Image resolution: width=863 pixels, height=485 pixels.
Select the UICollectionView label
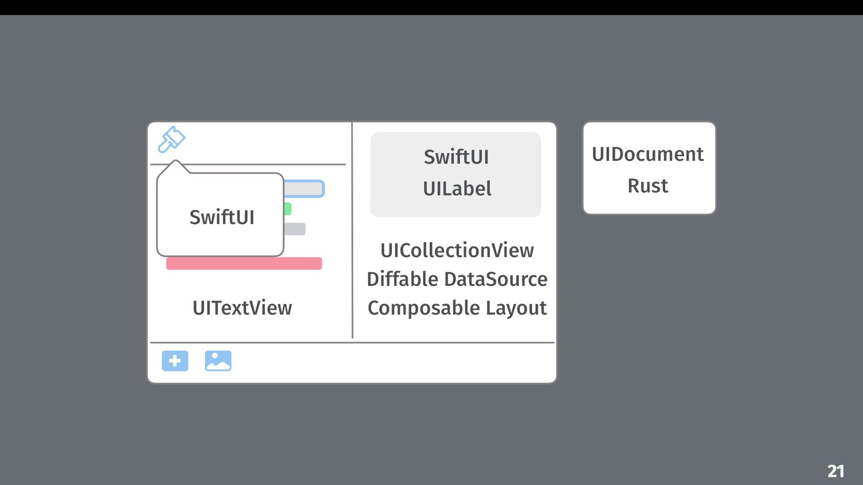pos(457,250)
